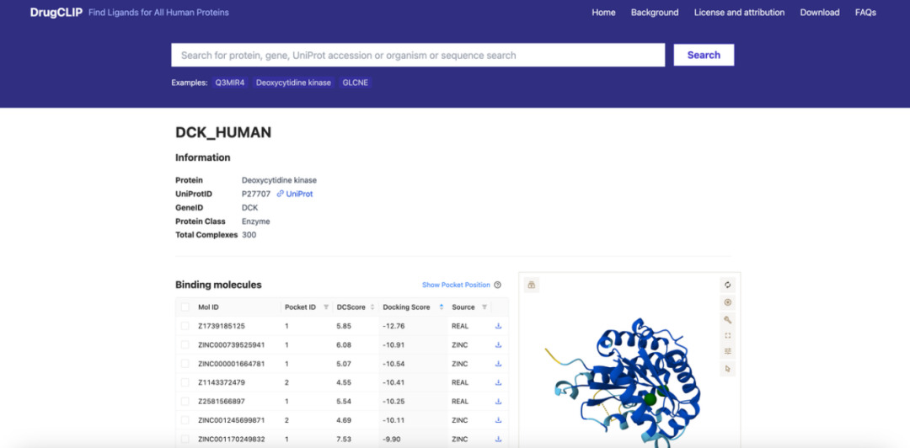Check the select-all checkbox in table header
This screenshot has width=910, height=448.
click(185, 307)
